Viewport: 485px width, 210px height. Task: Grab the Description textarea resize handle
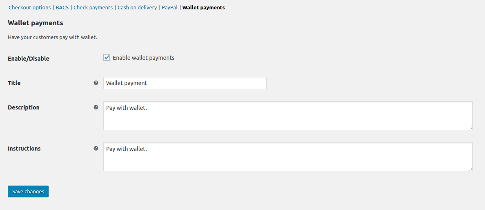click(470, 128)
